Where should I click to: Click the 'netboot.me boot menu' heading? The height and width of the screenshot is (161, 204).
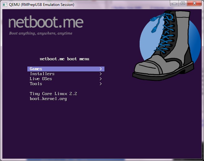click(65, 59)
